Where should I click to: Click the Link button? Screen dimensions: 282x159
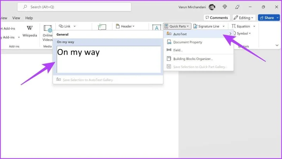pos(65,26)
